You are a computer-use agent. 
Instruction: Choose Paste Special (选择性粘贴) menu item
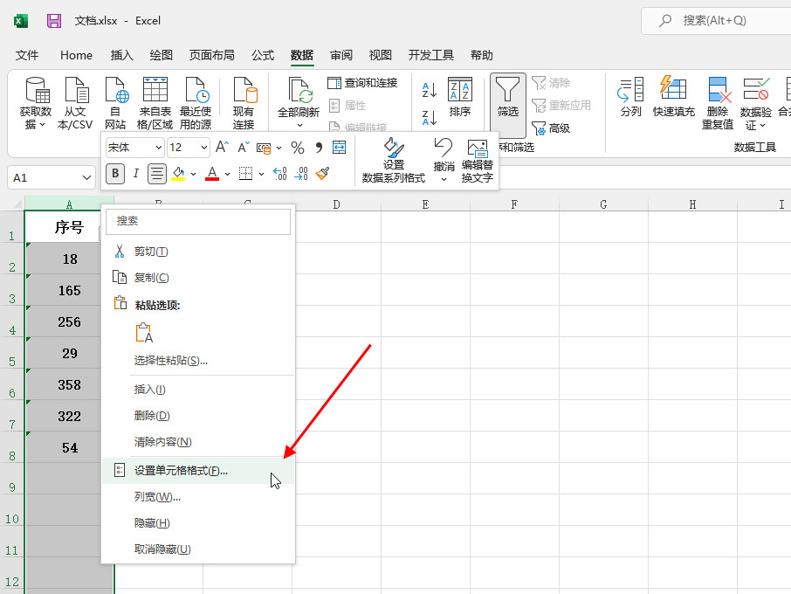point(197,361)
